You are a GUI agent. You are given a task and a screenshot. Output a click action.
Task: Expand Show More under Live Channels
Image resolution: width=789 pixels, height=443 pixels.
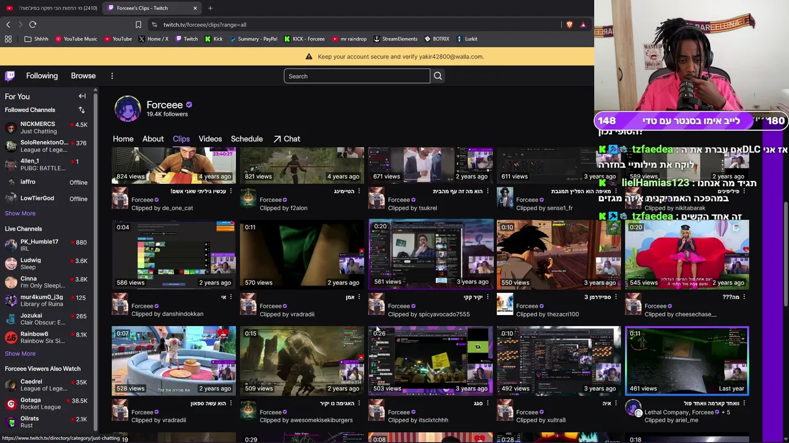pyautogui.click(x=20, y=354)
